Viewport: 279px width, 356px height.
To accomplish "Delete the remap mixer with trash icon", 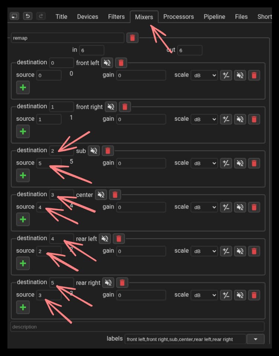I will tap(132, 38).
